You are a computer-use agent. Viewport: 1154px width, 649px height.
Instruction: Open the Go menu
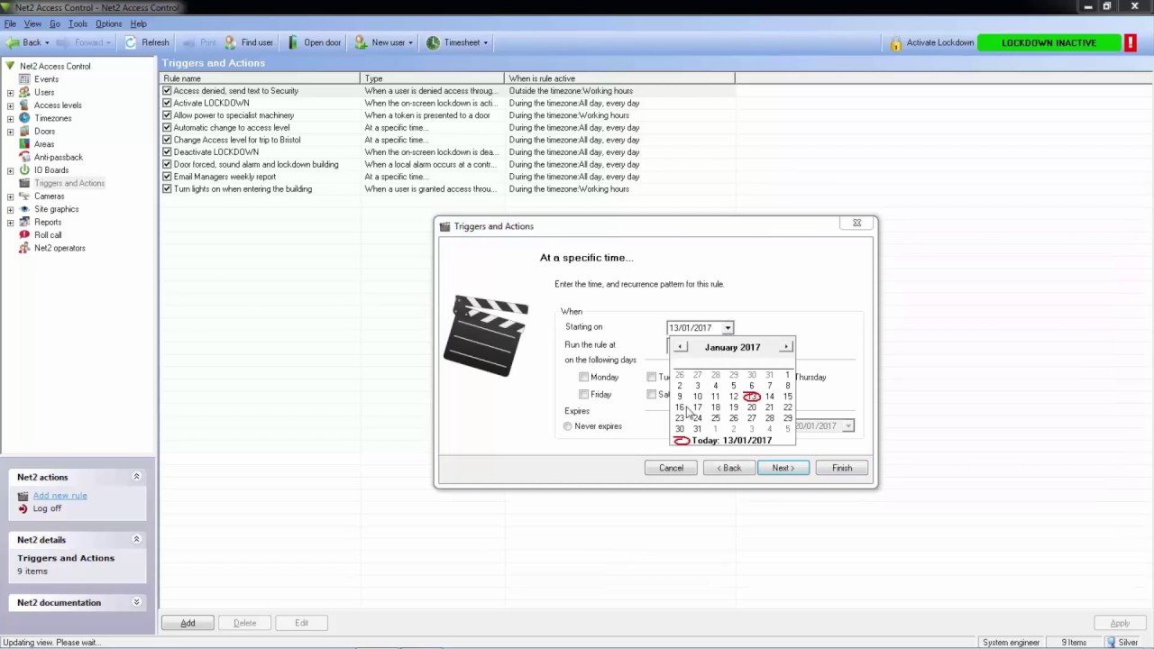tap(55, 23)
